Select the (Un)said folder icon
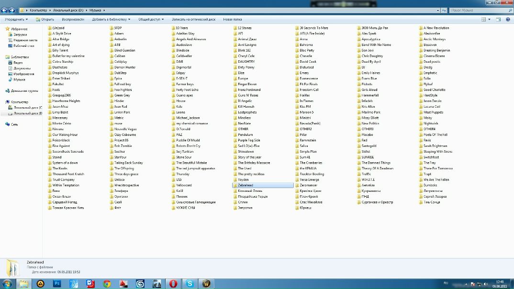The height and width of the screenshot is (289, 514). tap(50, 28)
